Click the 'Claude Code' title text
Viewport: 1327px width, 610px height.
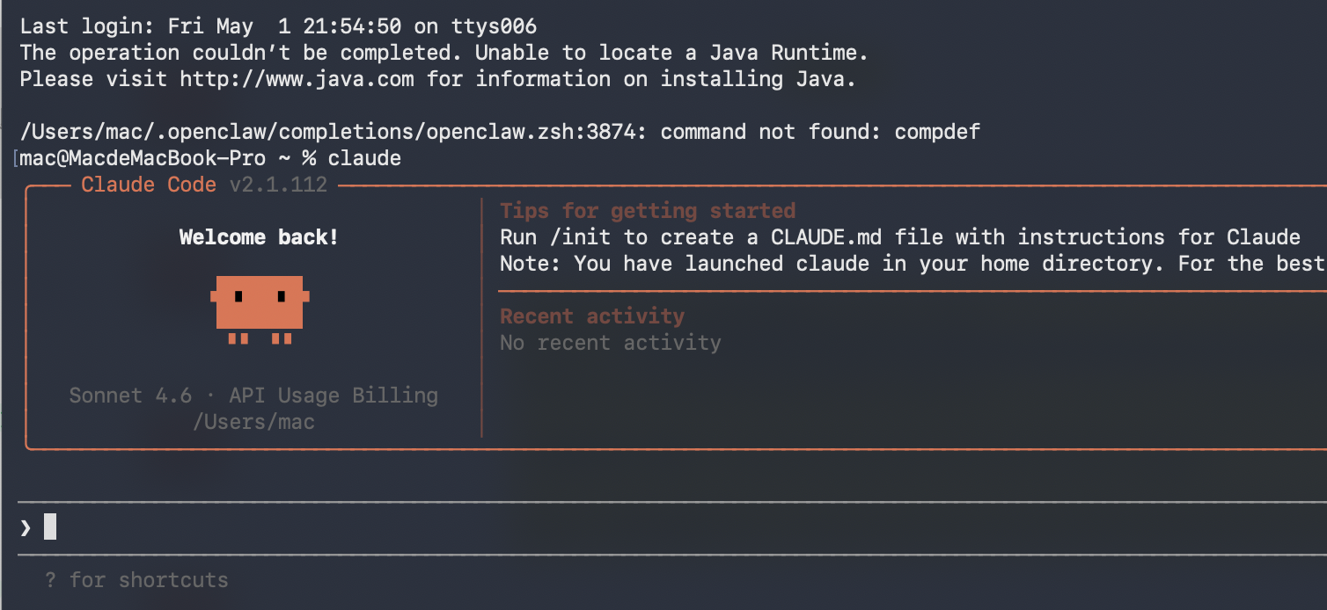tap(149, 185)
